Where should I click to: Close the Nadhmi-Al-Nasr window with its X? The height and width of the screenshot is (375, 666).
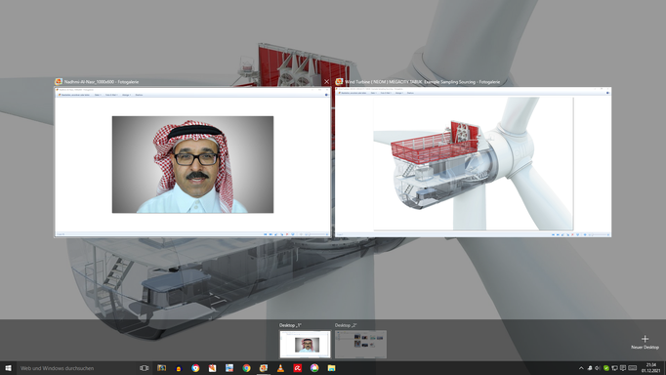point(326,81)
